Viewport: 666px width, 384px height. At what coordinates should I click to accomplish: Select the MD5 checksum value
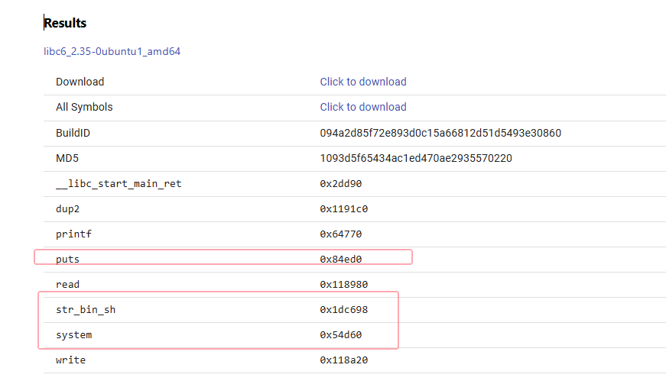416,158
